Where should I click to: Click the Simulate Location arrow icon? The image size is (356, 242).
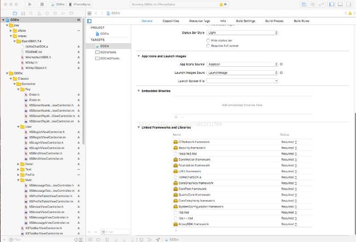[158, 239]
